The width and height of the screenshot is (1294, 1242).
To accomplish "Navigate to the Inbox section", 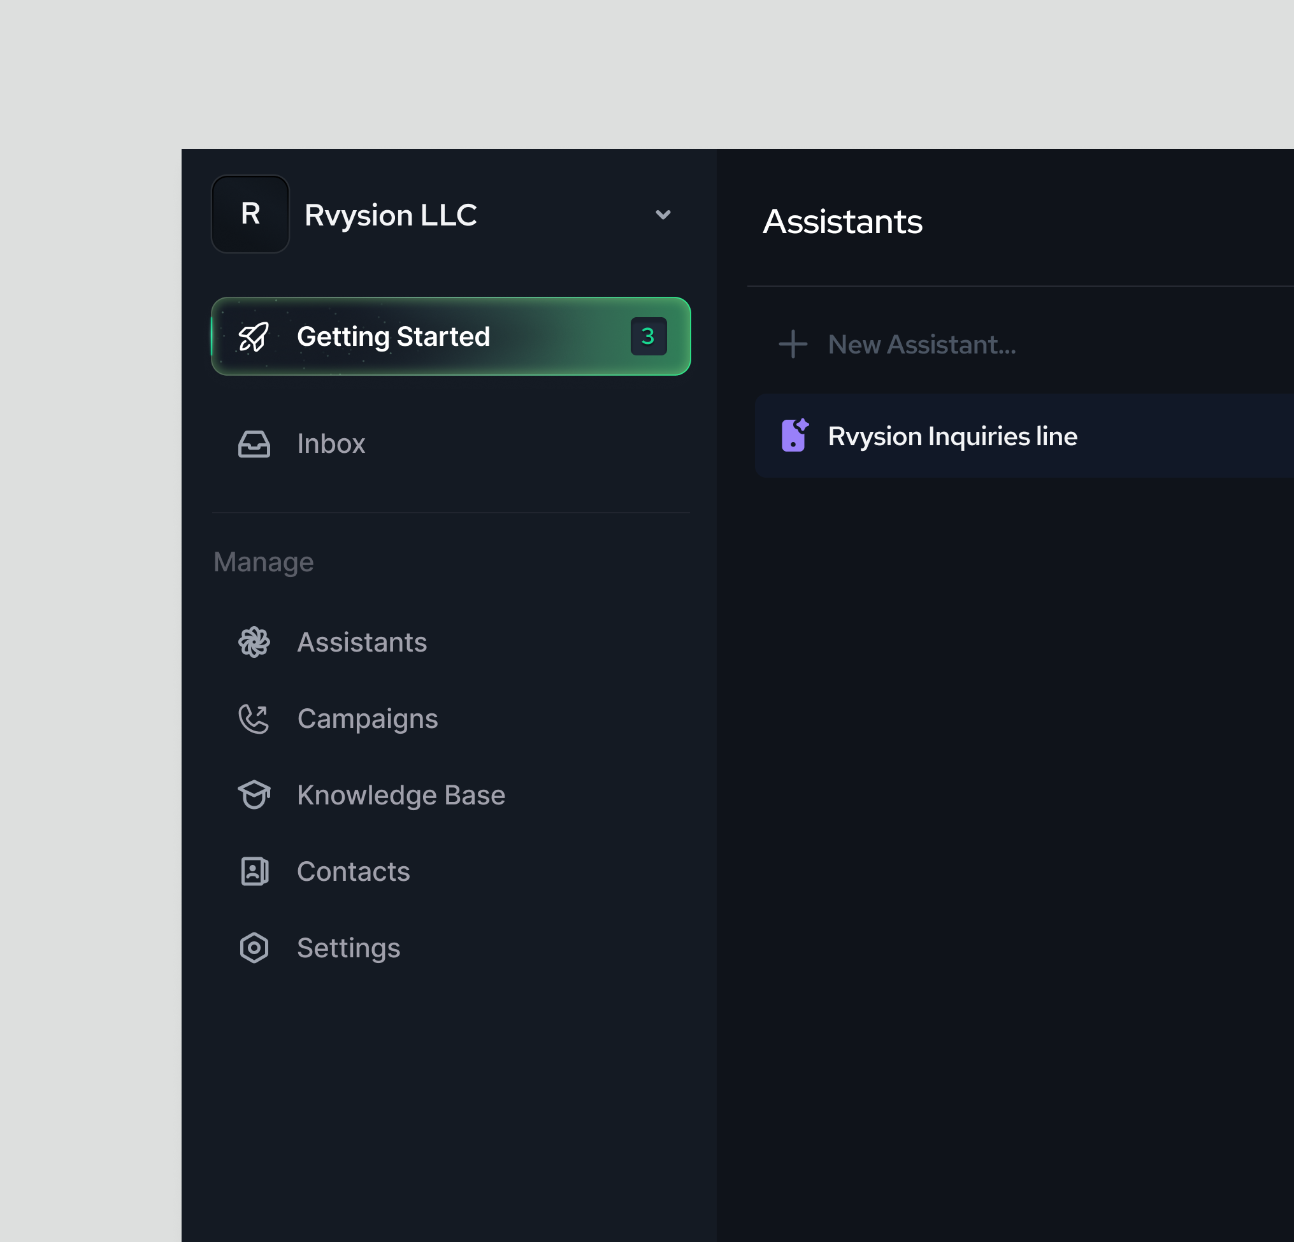I will click(331, 443).
